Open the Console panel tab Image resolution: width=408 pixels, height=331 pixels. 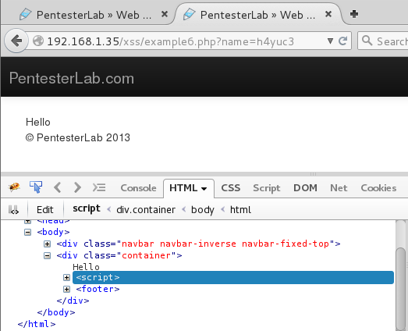coord(138,188)
